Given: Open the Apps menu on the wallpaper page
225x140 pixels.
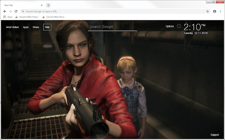Looking at the screenshot, I should 26,27.
